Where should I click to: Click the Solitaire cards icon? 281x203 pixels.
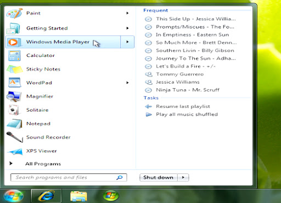pyautogui.click(x=14, y=110)
